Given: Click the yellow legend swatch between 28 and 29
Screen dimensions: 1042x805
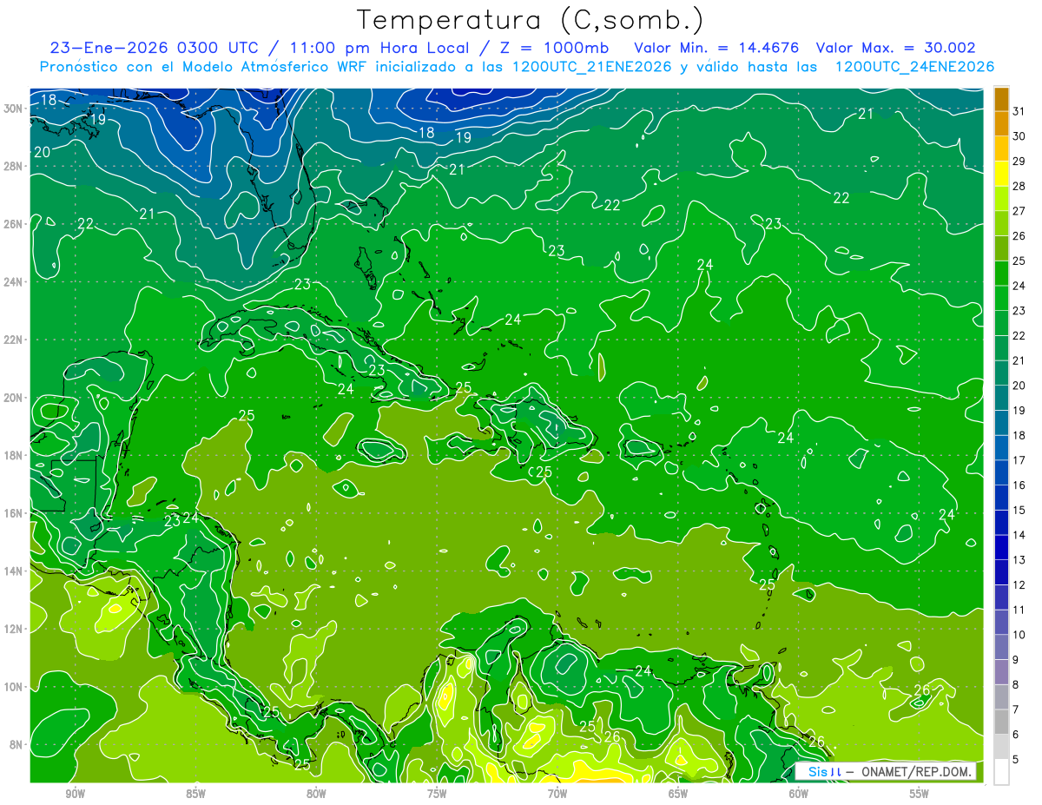Looking at the screenshot, I should [1001, 173].
